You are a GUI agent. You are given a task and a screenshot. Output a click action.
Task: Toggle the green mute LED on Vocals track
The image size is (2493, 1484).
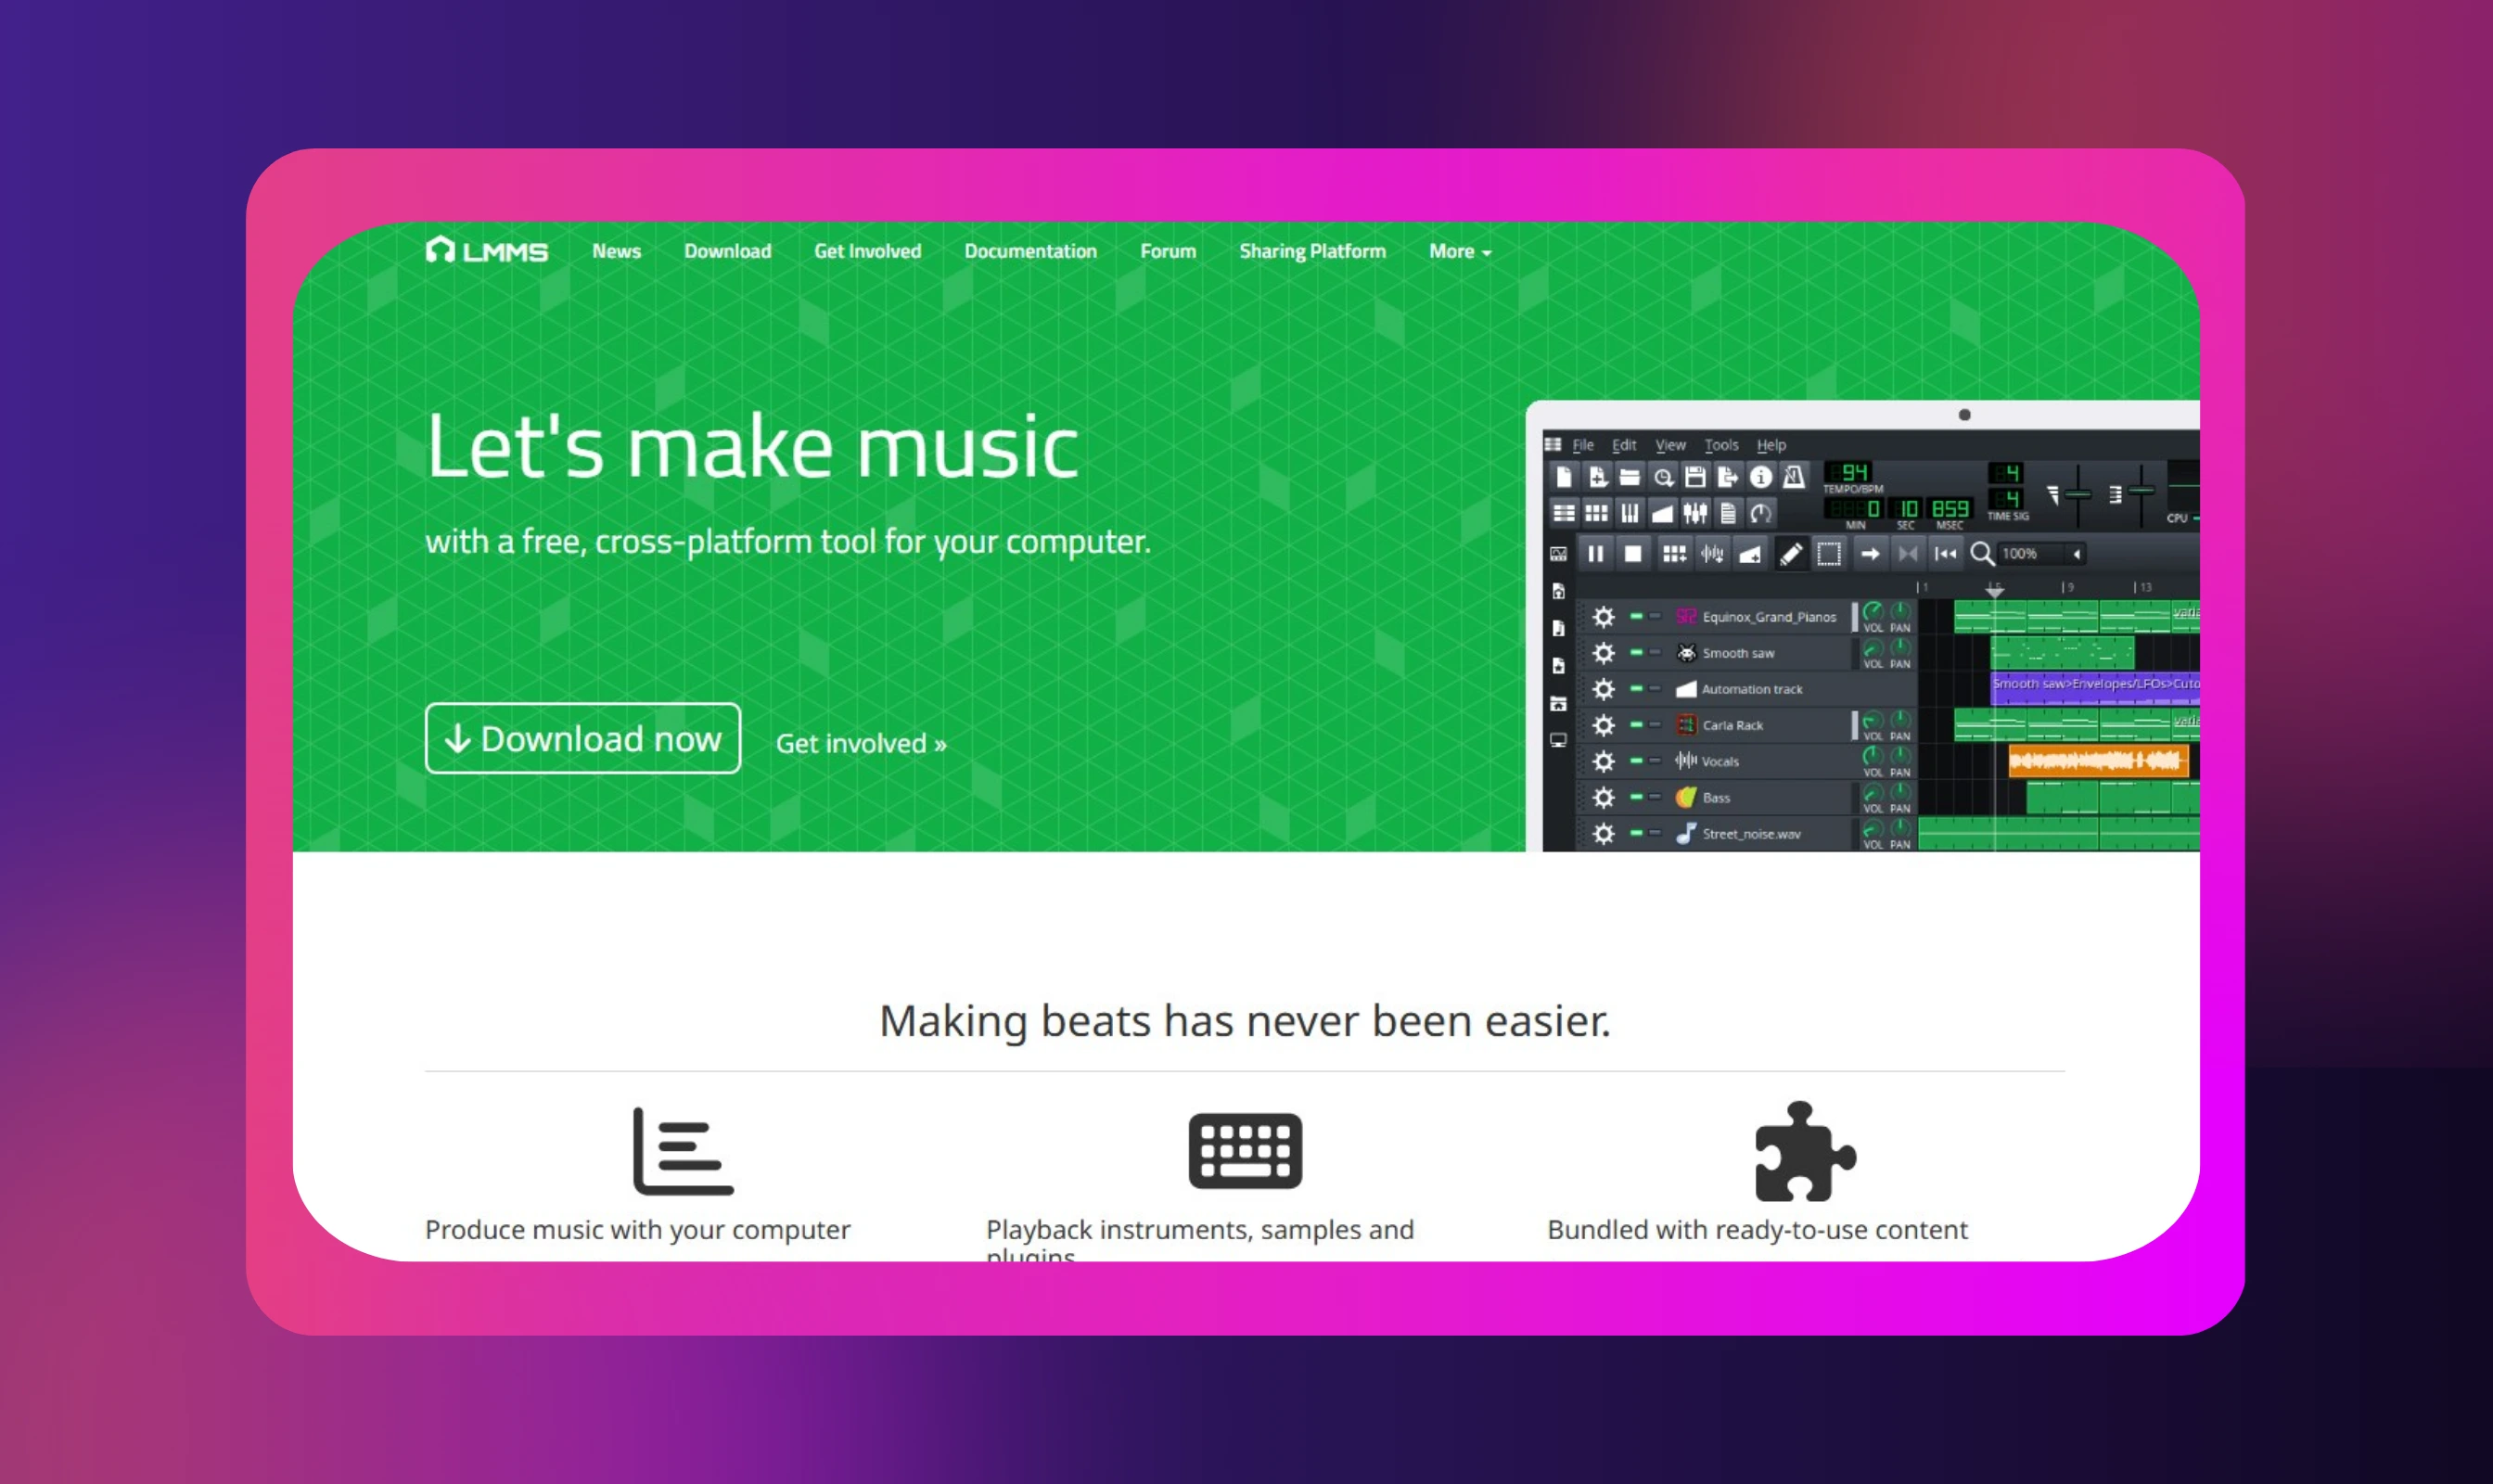click(x=1636, y=760)
